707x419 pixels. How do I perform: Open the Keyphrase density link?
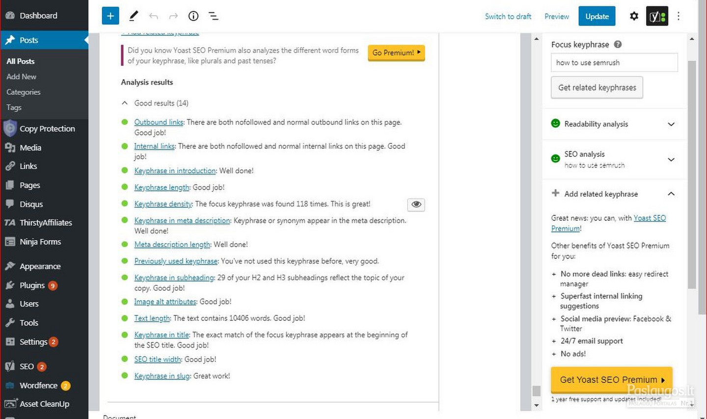163,204
